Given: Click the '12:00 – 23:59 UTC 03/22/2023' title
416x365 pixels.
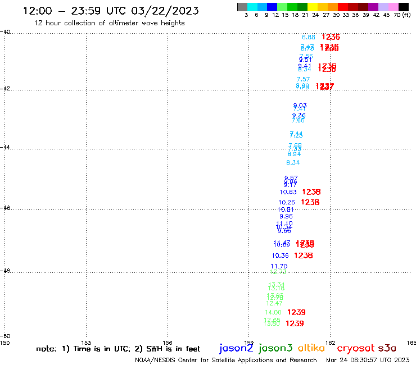Looking at the screenshot, I should coord(111,11).
